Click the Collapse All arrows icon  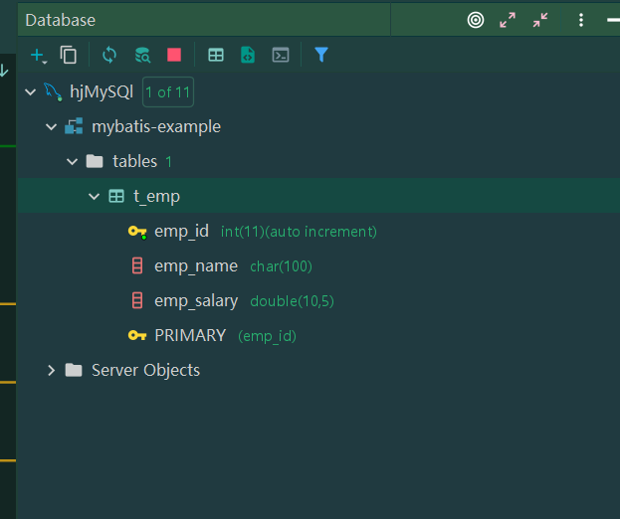click(x=540, y=20)
